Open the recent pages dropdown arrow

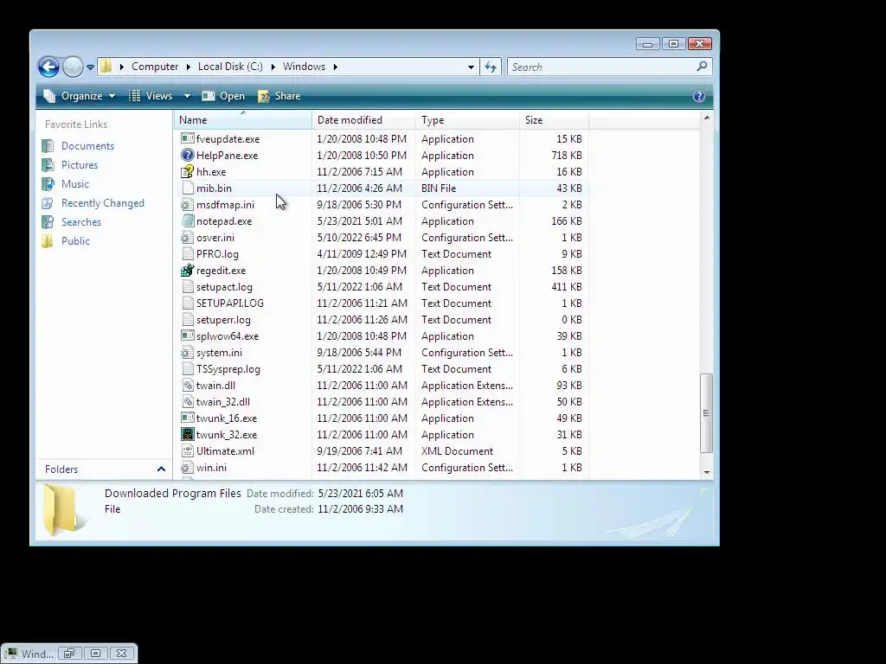[x=90, y=67]
